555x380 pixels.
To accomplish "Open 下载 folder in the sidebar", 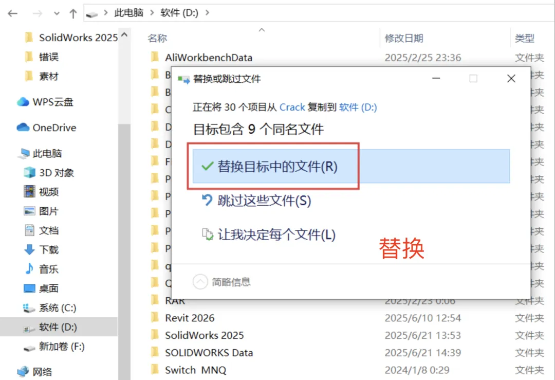I will tap(41, 250).
